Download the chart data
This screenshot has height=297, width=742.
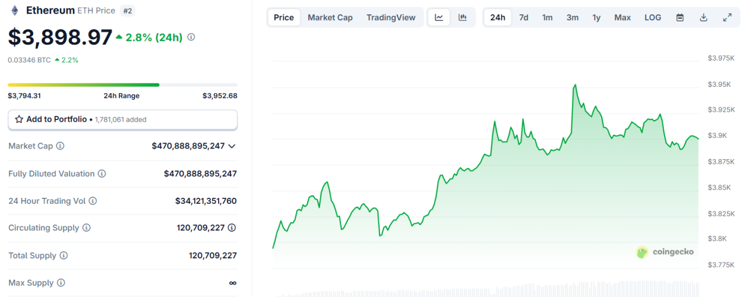tap(703, 18)
